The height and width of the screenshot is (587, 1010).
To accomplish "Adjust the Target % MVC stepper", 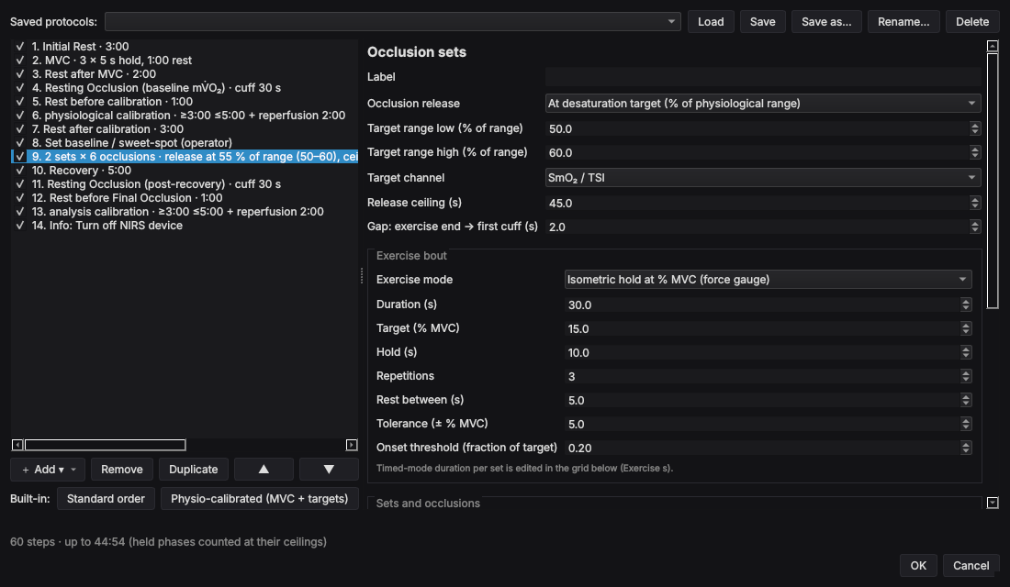I will tap(966, 328).
